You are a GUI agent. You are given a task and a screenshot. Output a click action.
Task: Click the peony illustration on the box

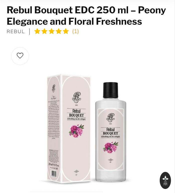tap(76, 131)
